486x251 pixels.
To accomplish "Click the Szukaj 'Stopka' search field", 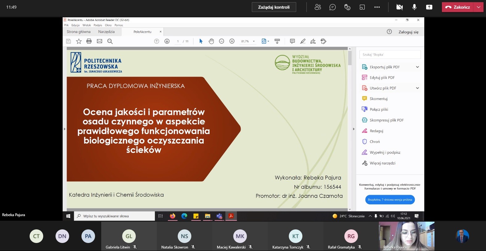I will coord(390,55).
